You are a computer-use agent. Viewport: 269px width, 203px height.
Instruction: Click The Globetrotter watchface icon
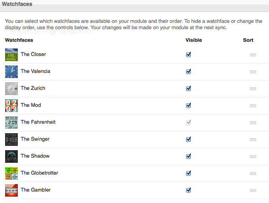point(11,173)
